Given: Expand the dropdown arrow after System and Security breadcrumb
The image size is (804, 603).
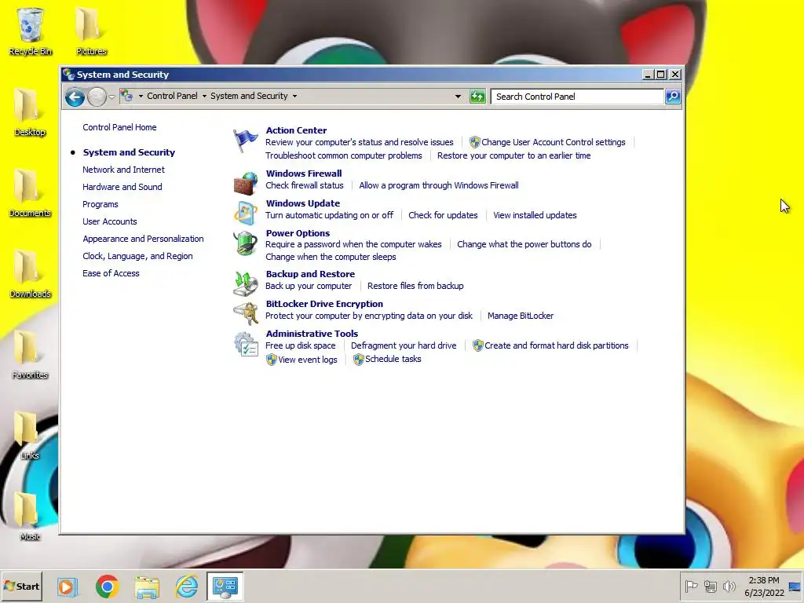Looking at the screenshot, I should [294, 96].
